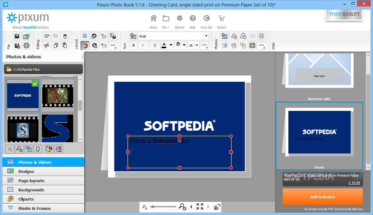Viewport: 373px width, 215px height.
Task: Open the Masks & Frames tab
Action: (43, 208)
